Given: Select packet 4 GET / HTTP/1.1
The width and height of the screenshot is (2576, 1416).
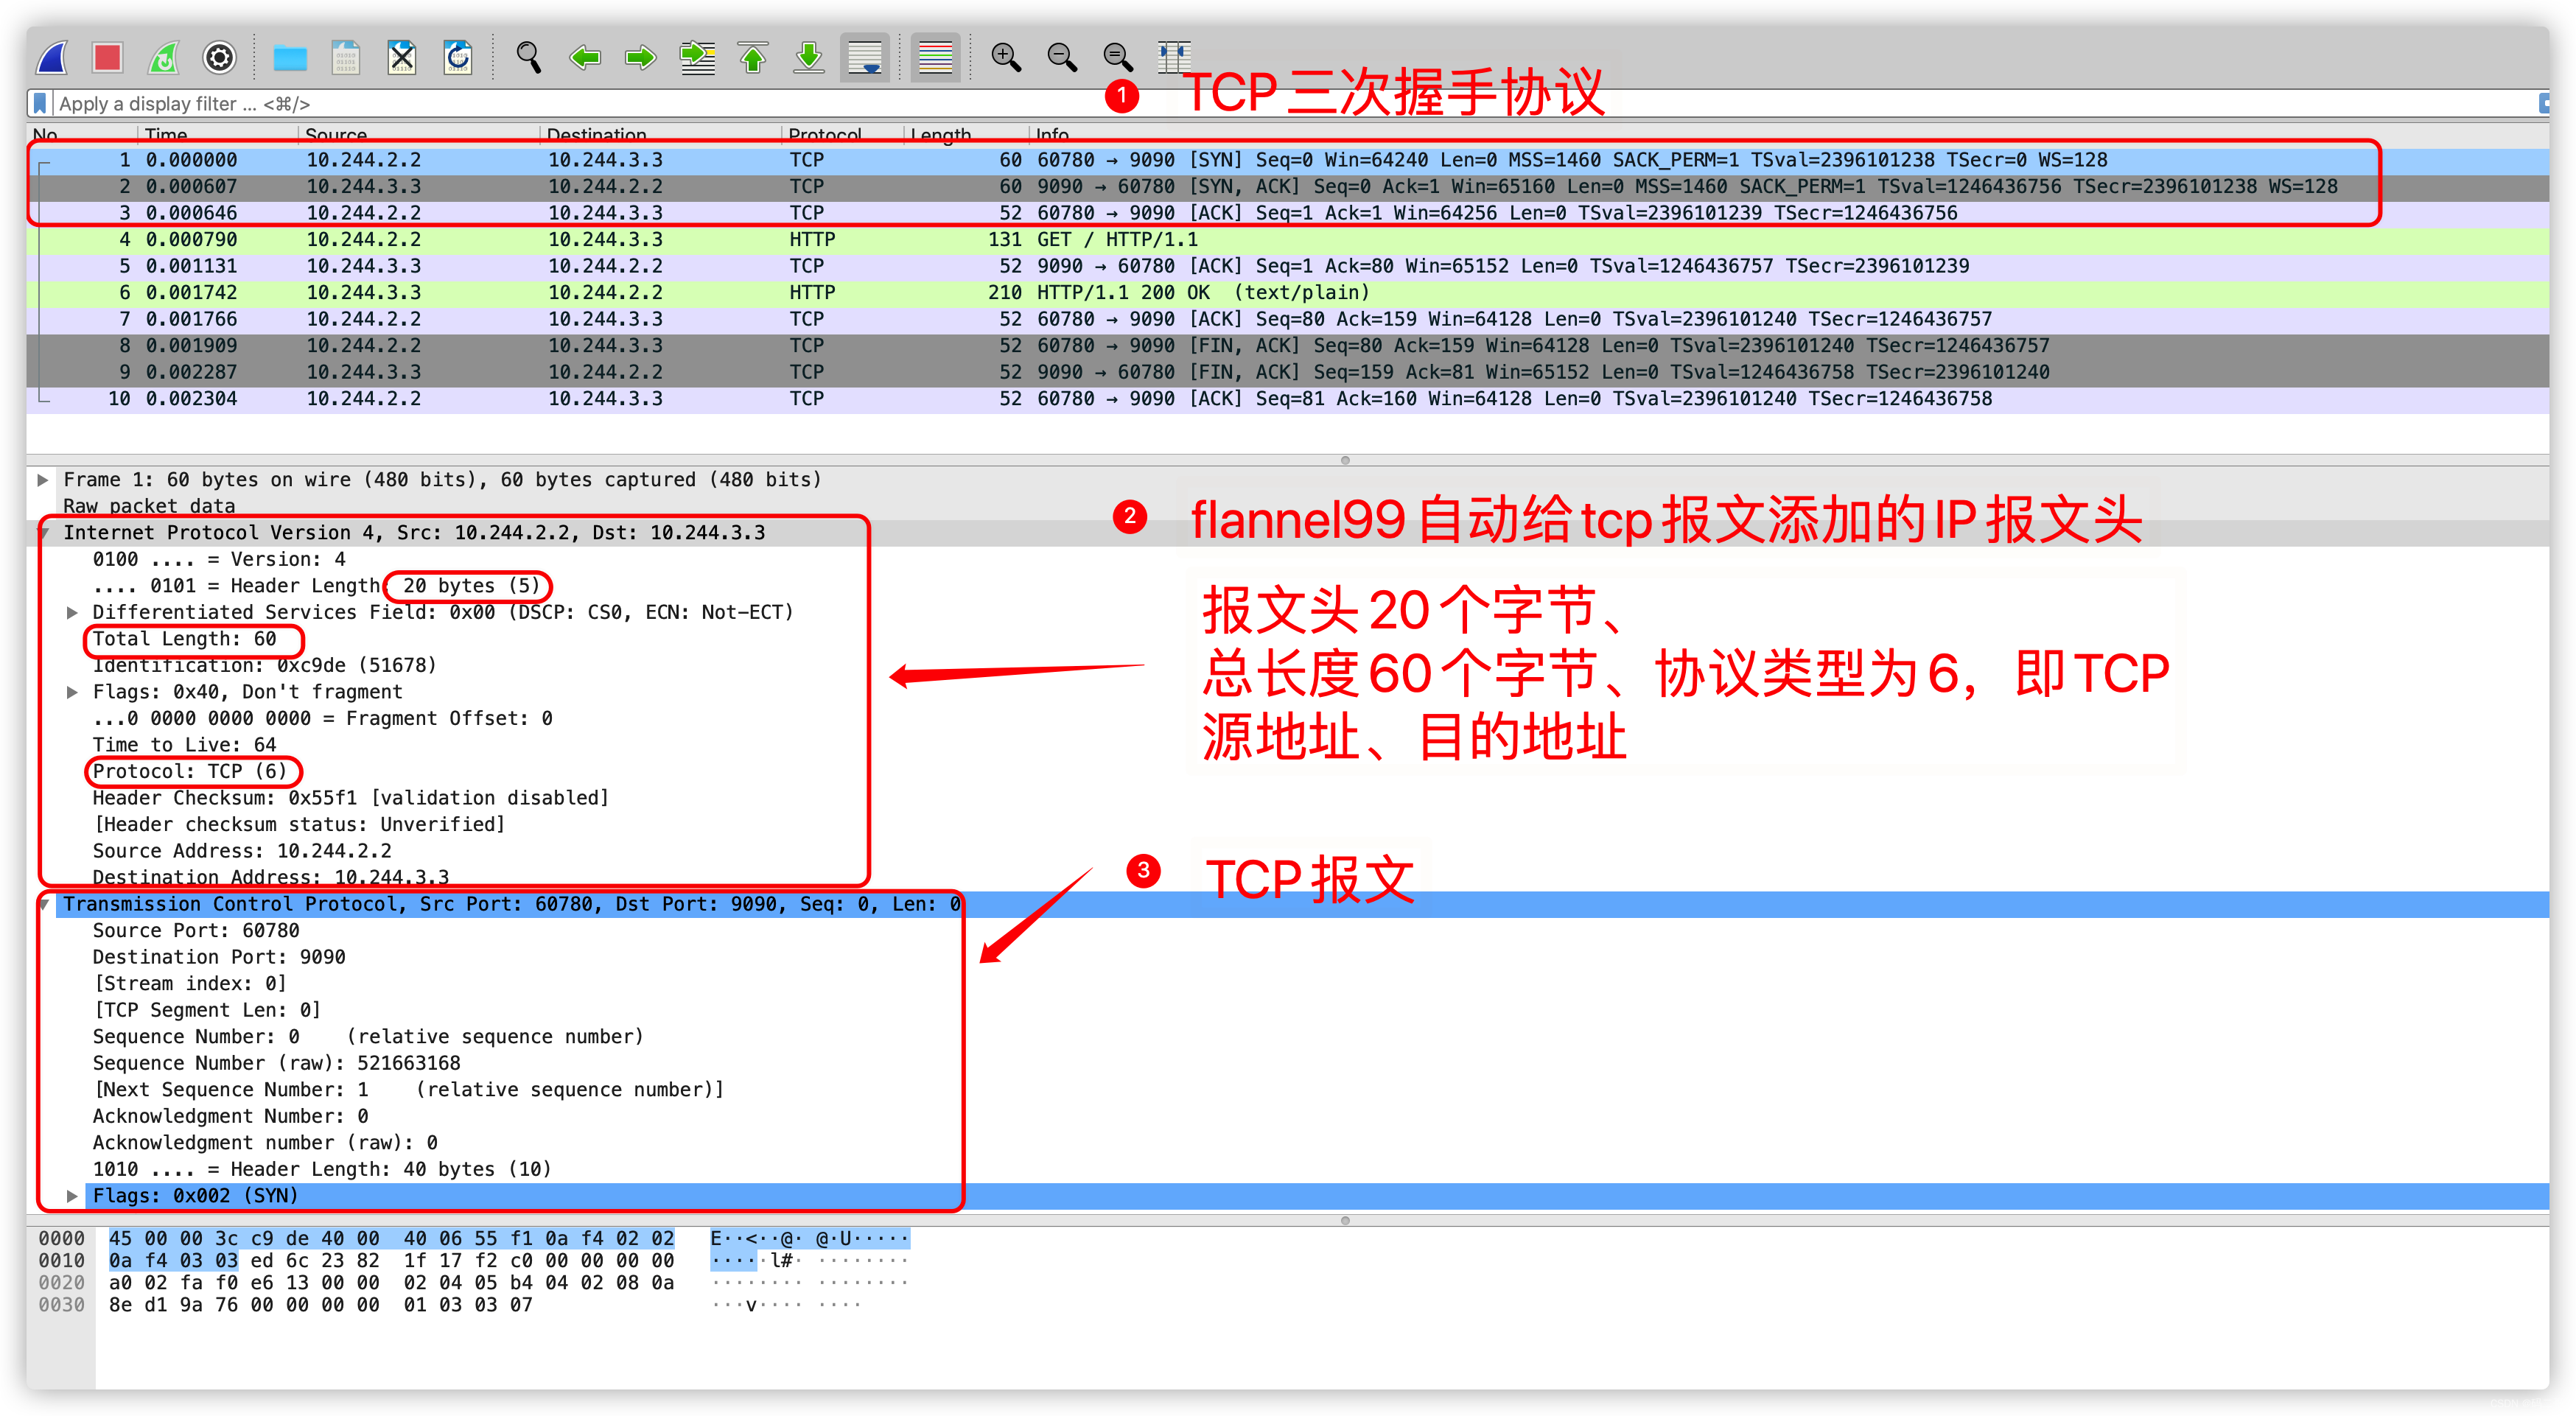Looking at the screenshot, I should [1116, 239].
